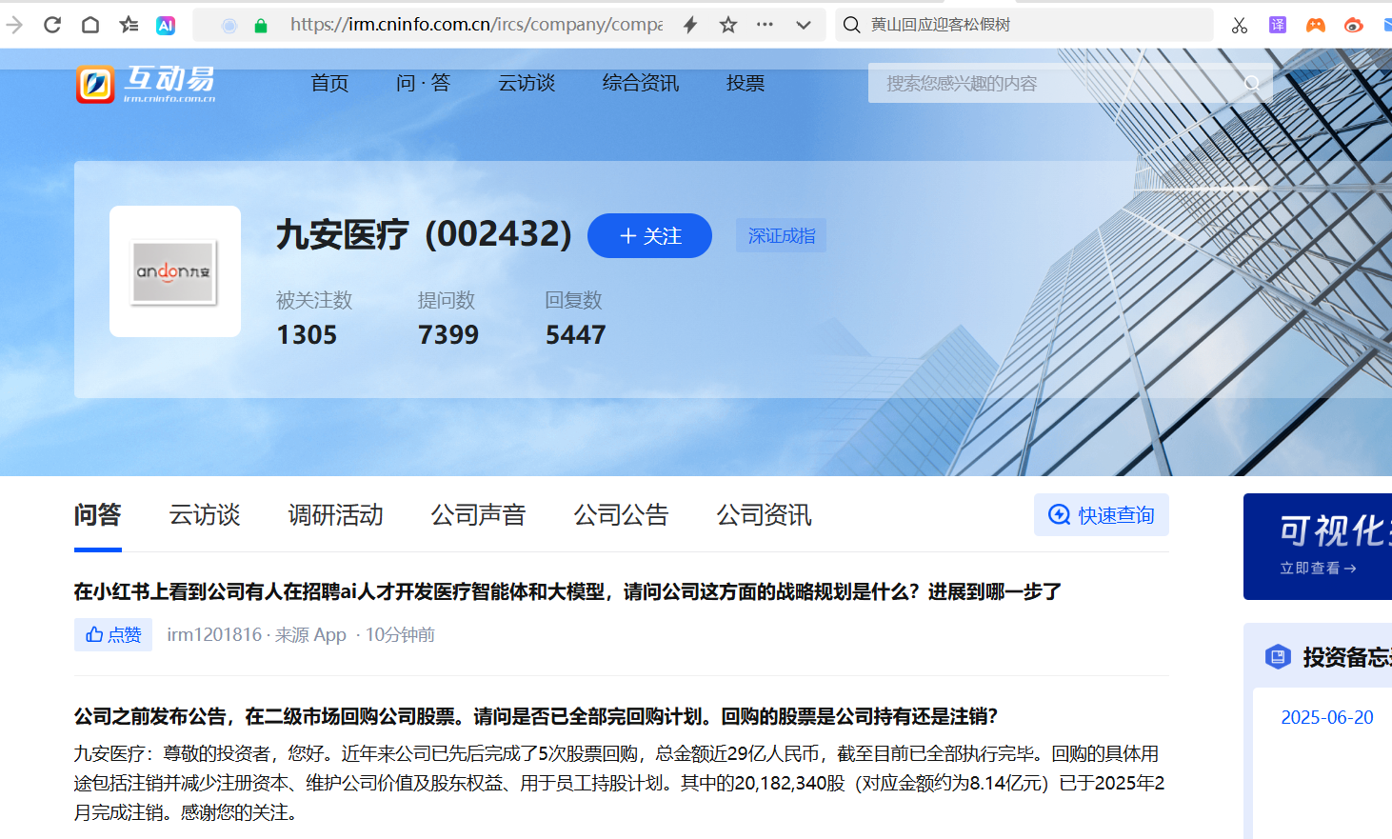Open the purple translate extension icon
Screen dimensions: 1392x839
point(1278,25)
